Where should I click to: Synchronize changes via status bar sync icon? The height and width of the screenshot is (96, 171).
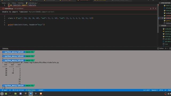click(x=10, y=90)
